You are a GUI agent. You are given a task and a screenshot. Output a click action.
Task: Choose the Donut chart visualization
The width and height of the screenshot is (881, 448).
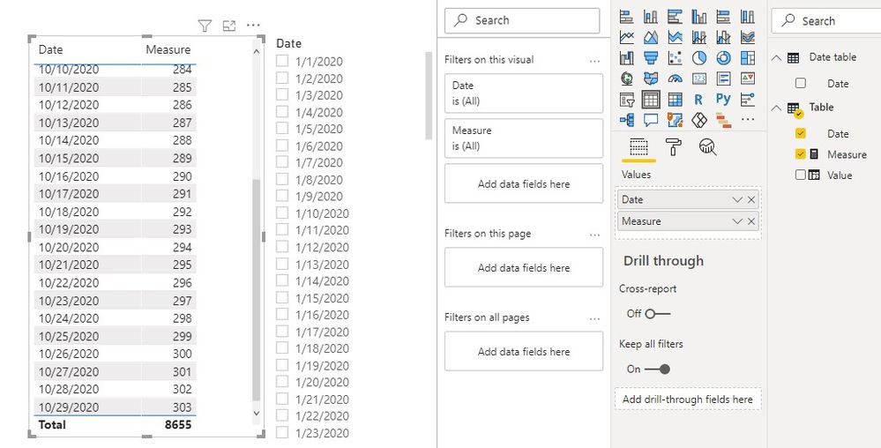pos(723,57)
